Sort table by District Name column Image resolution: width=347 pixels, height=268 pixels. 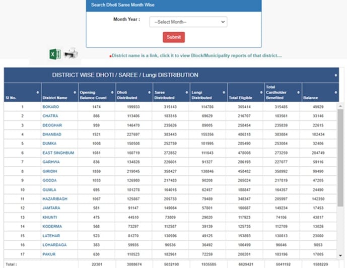click(x=76, y=92)
